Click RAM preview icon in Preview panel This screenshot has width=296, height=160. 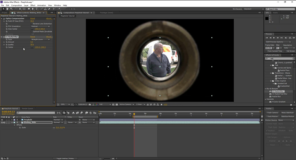(x=294, y=38)
